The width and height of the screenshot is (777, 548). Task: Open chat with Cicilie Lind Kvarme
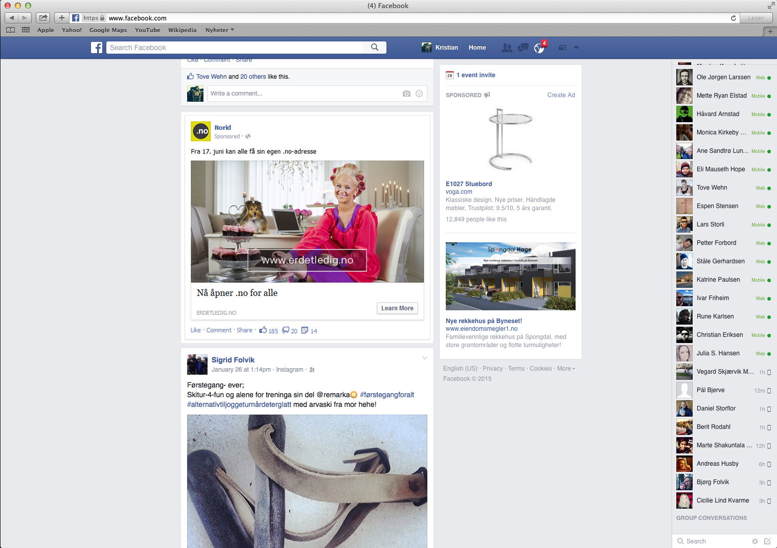(x=724, y=500)
